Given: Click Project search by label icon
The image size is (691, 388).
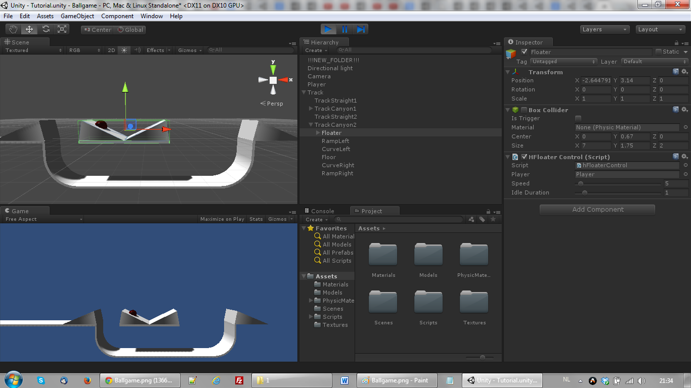Looking at the screenshot, I should pyautogui.click(x=483, y=219).
